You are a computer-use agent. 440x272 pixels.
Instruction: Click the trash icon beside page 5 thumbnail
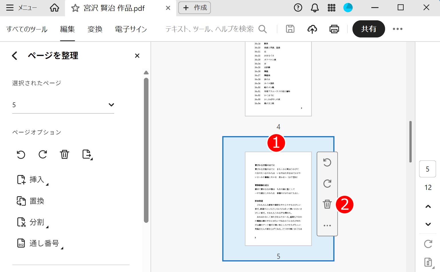pos(327,204)
